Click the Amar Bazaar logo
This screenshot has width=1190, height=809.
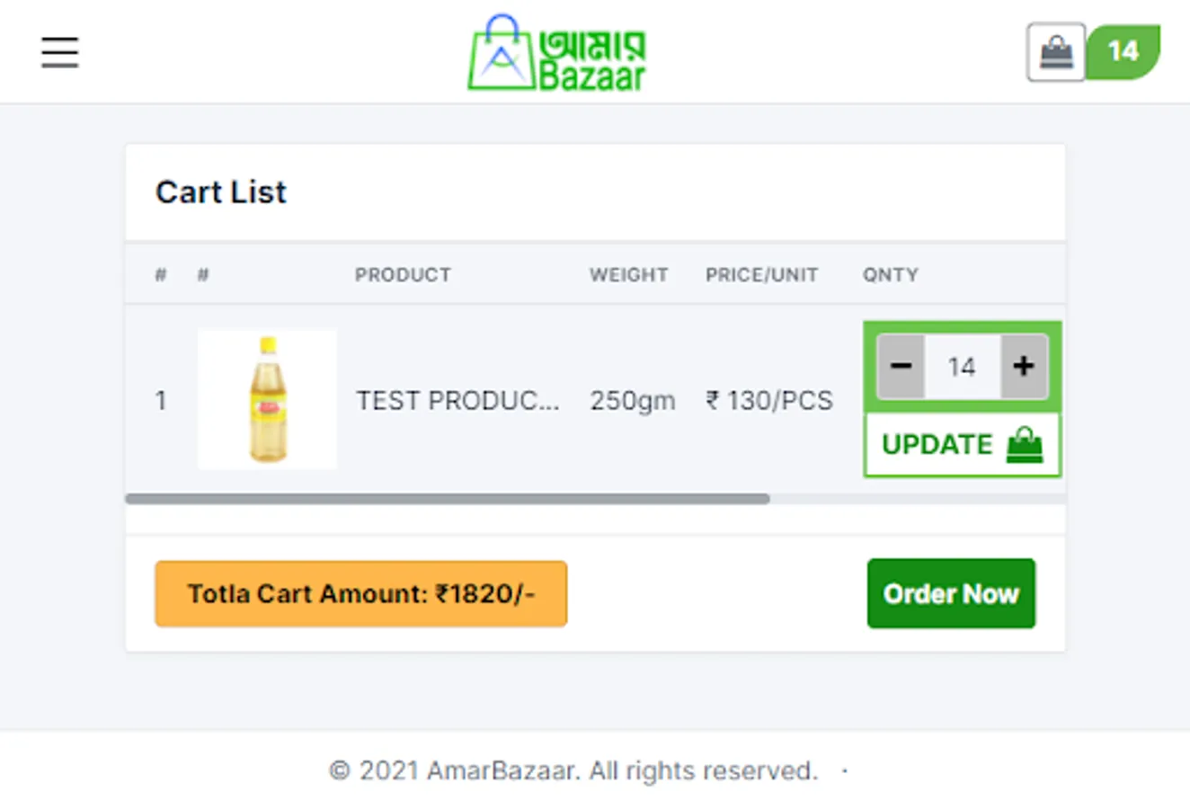pos(556,53)
